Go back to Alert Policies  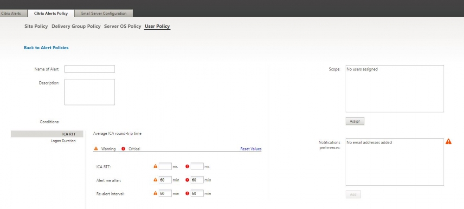(x=46, y=48)
